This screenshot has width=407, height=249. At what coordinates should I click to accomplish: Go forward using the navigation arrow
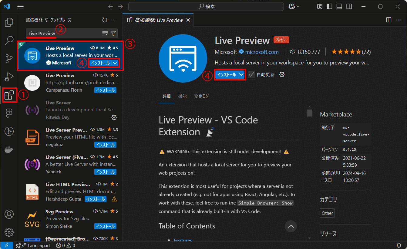pyautogui.click(x=120, y=6)
